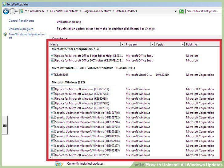Screen dimensions: 224x168
Task: Open Uninstall a program link
Action: pos(21,29)
